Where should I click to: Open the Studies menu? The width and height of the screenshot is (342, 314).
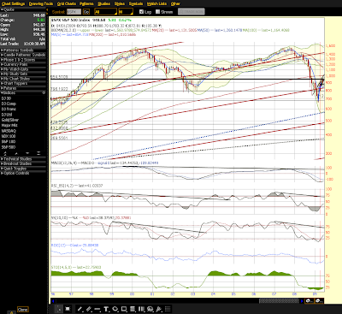click(x=103, y=3)
